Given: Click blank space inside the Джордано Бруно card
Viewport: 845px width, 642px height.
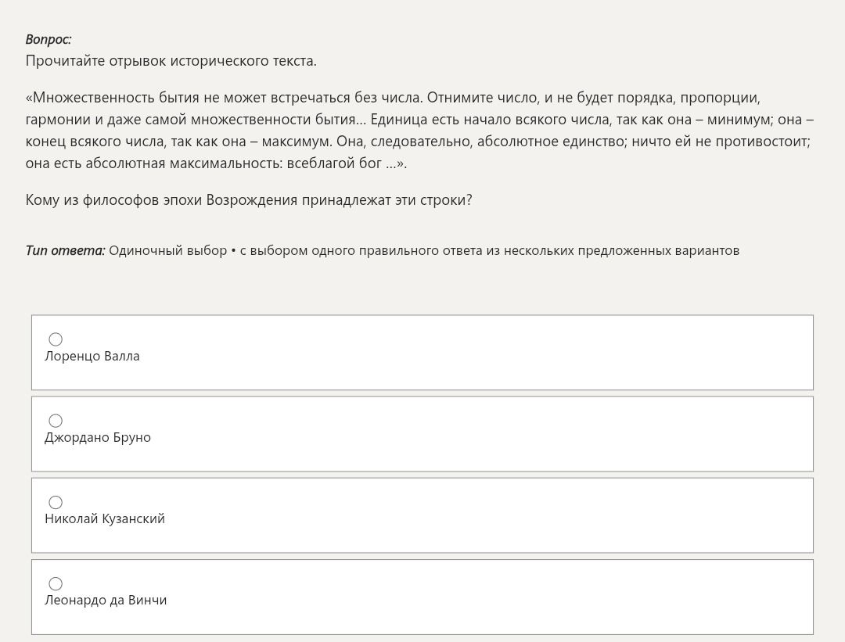Looking at the screenshot, I should point(474,434).
